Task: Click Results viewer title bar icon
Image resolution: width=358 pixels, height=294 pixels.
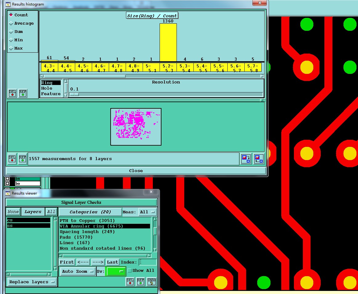Action: click(8, 193)
